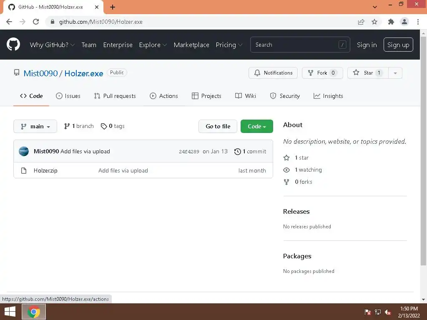The image size is (427, 320).
Task: Open the Issues tab
Action: [x=68, y=96]
